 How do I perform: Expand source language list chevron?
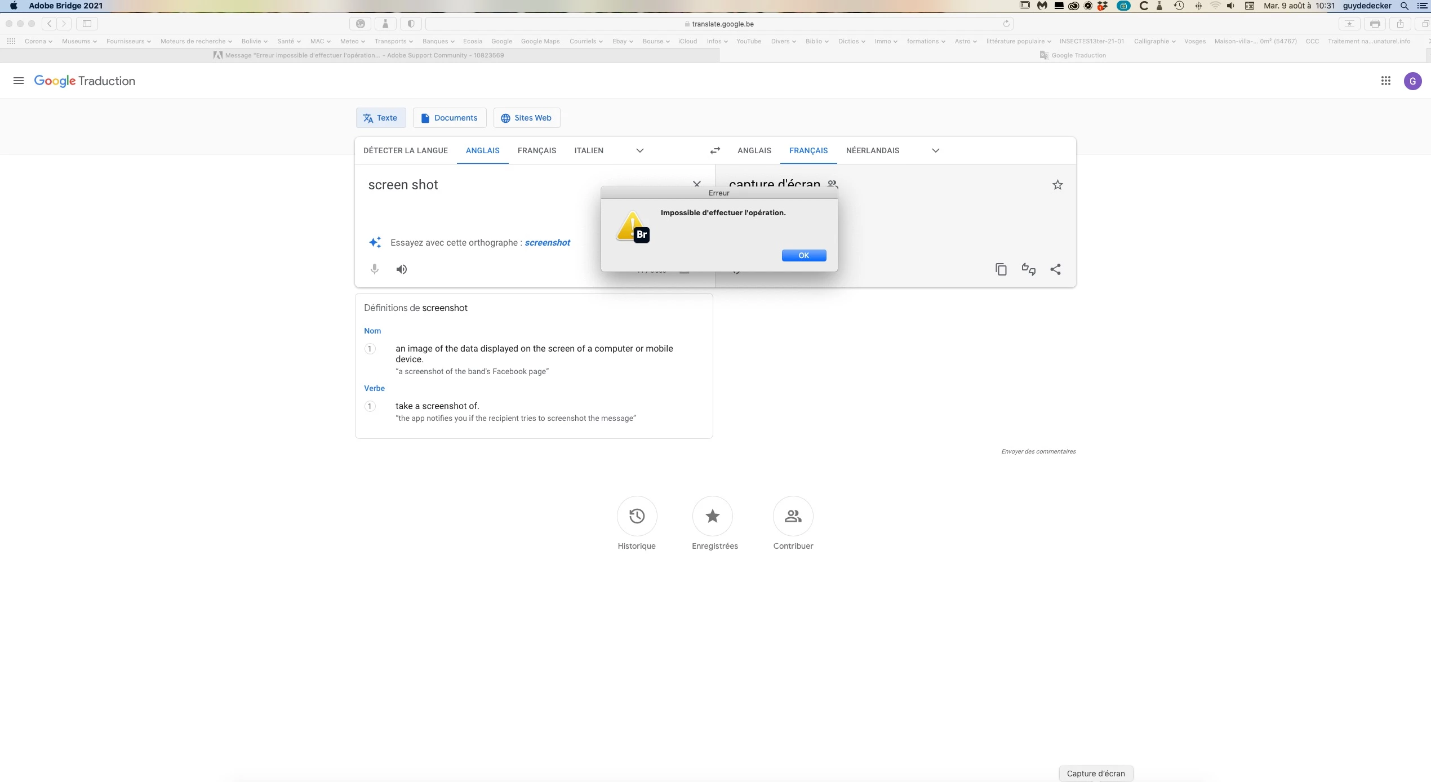[x=640, y=150]
